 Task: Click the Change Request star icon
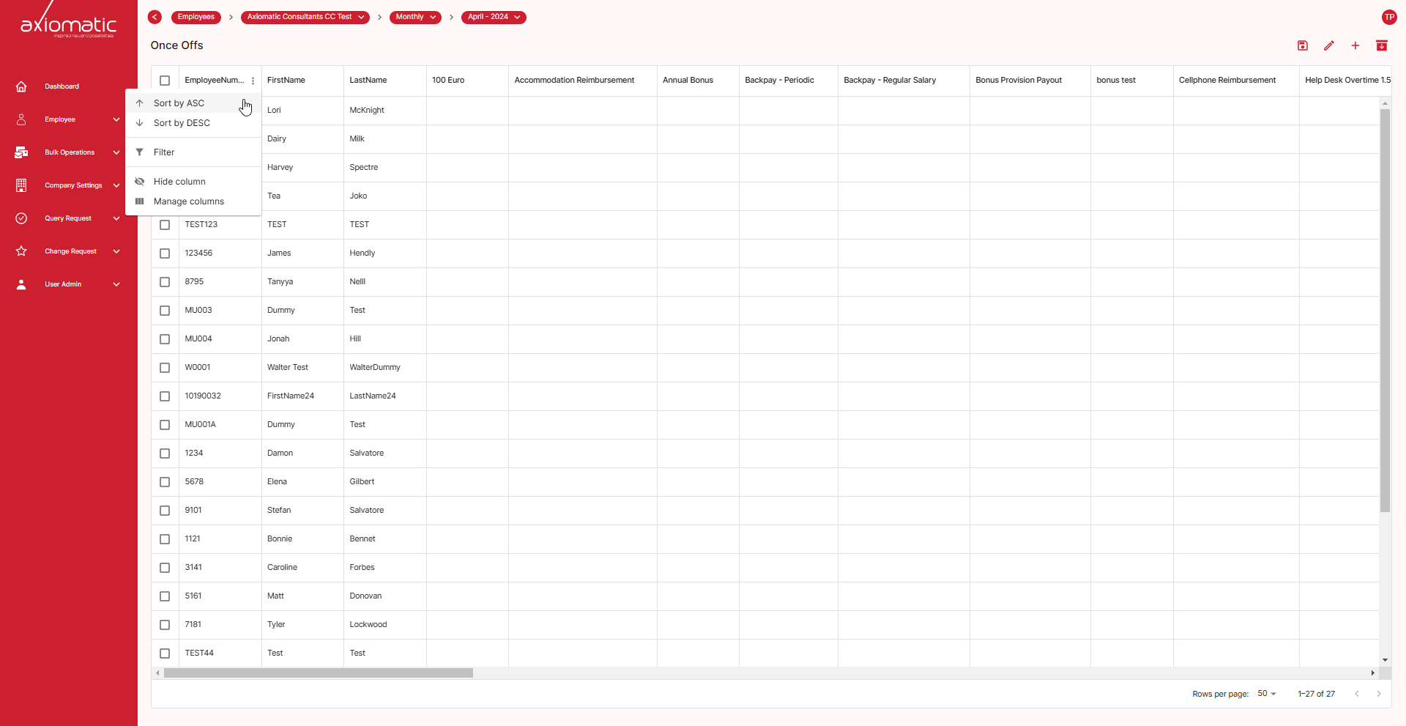tap(21, 251)
